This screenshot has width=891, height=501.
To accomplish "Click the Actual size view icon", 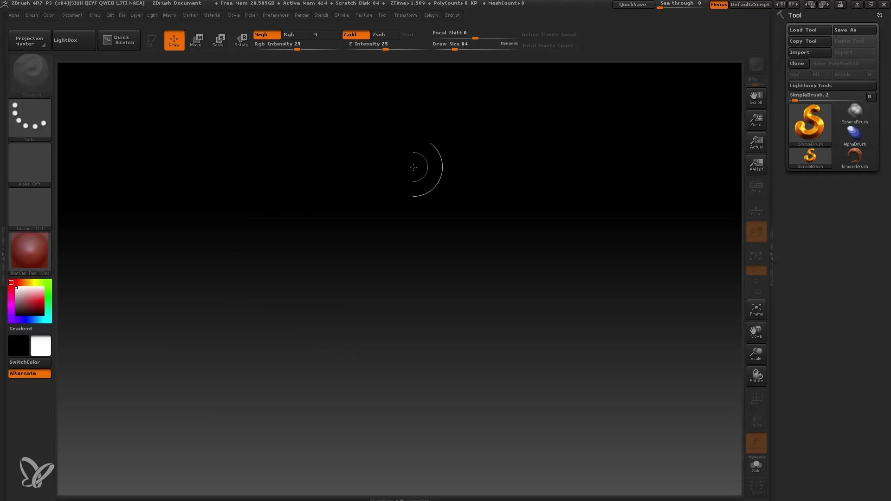I will [x=756, y=142].
